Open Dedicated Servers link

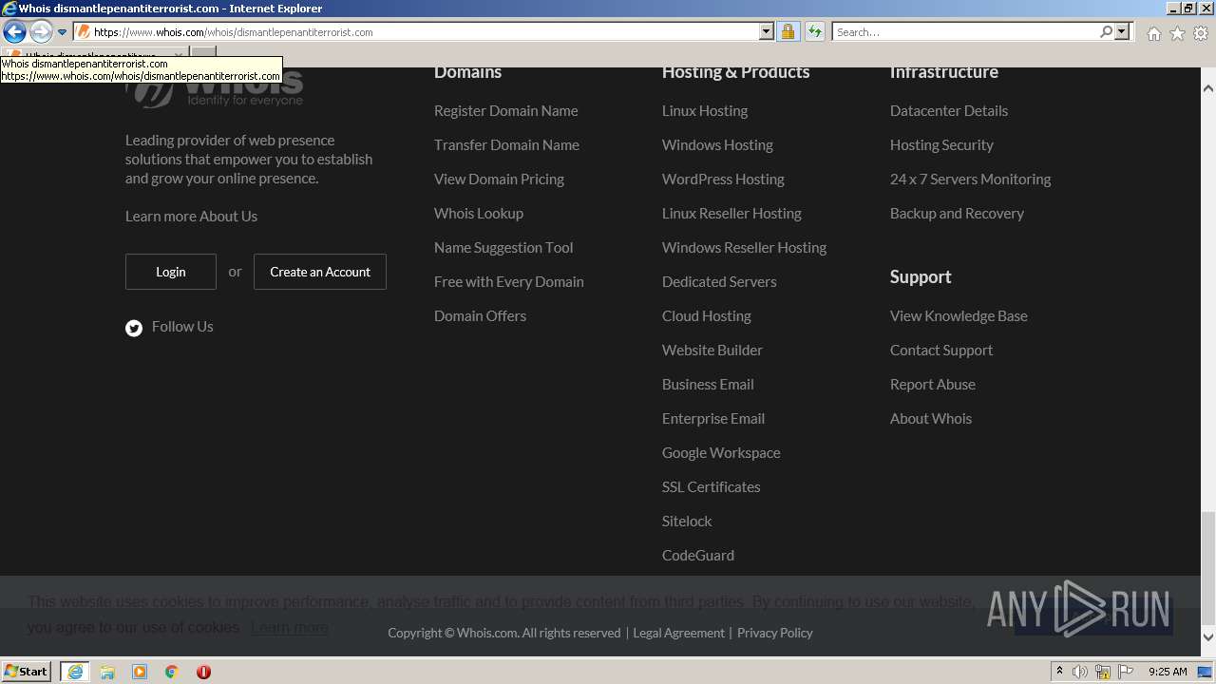pos(719,282)
